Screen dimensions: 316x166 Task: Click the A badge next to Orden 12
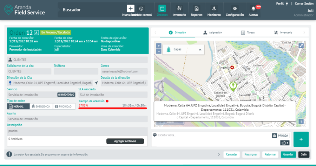coord(36,33)
